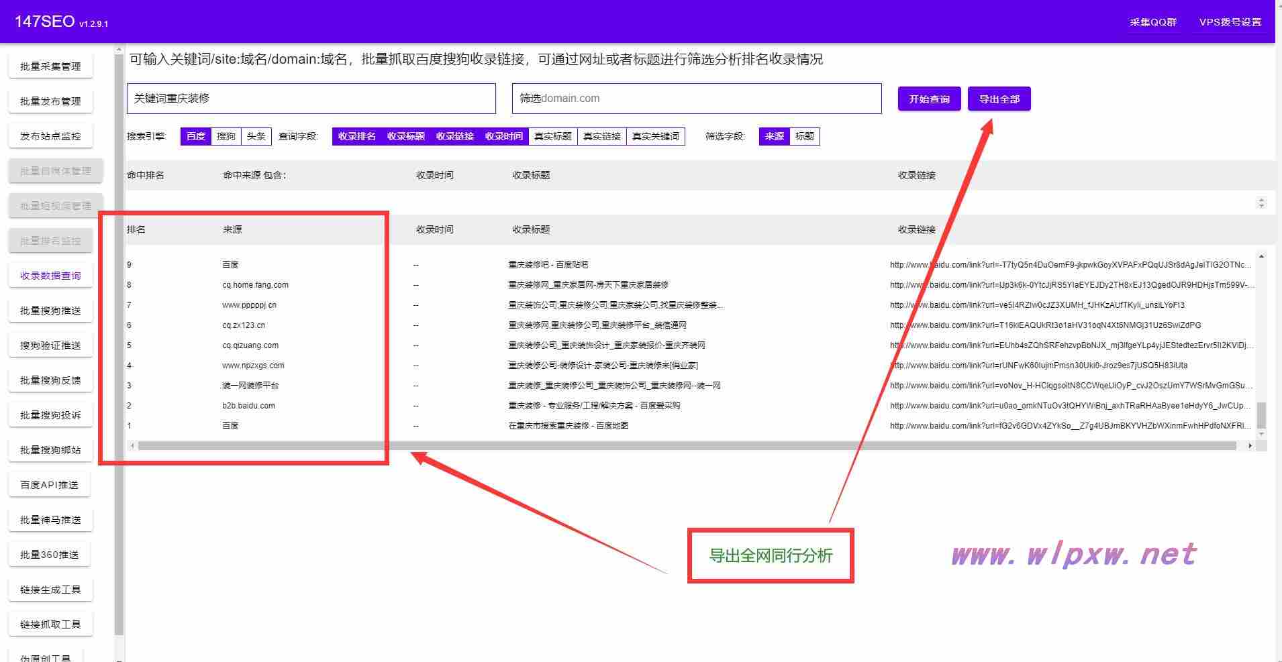This screenshot has width=1282, height=662.
Task: Click the rank 1 row's Baidu link
Action: (1071, 426)
